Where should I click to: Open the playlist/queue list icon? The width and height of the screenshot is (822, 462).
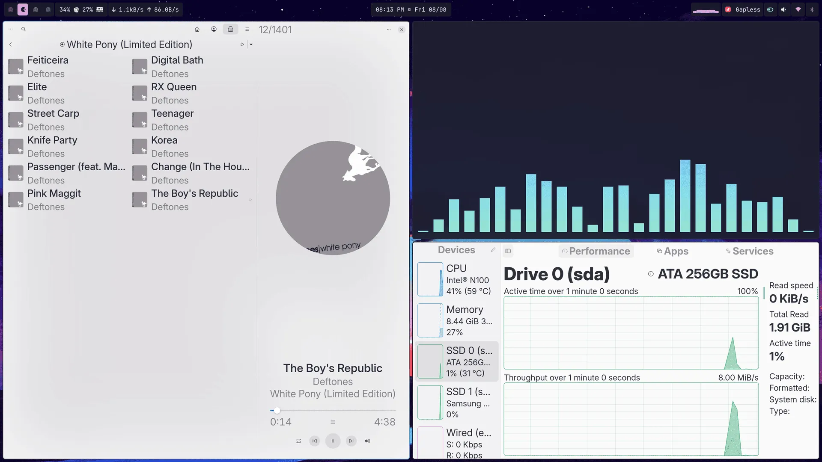[247, 29]
